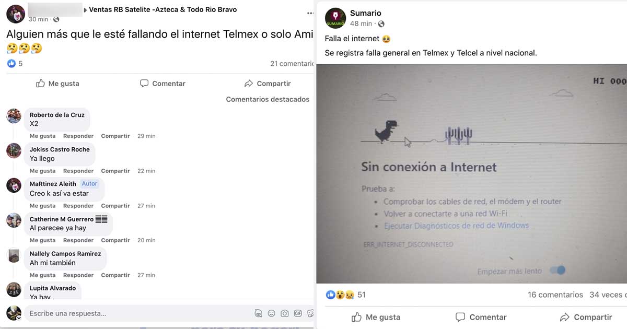
Task: Open the Comentarios destacados sort dropdown
Action: pos(268,99)
